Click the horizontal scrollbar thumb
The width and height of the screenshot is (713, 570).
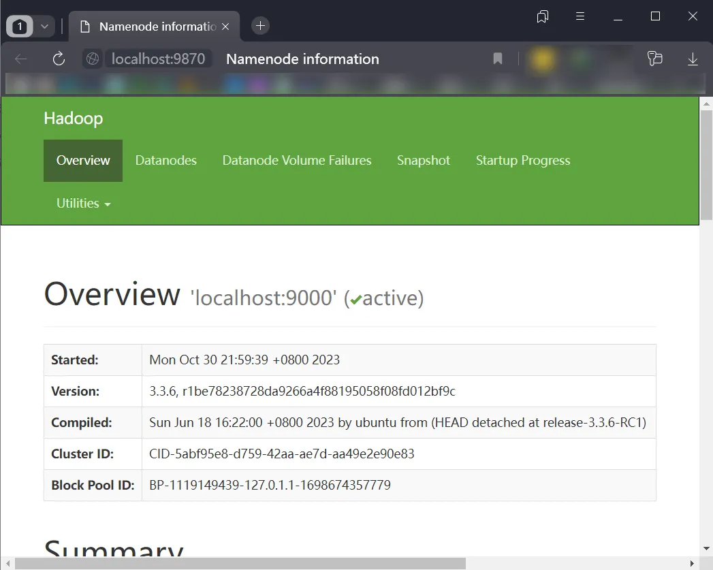click(x=240, y=564)
